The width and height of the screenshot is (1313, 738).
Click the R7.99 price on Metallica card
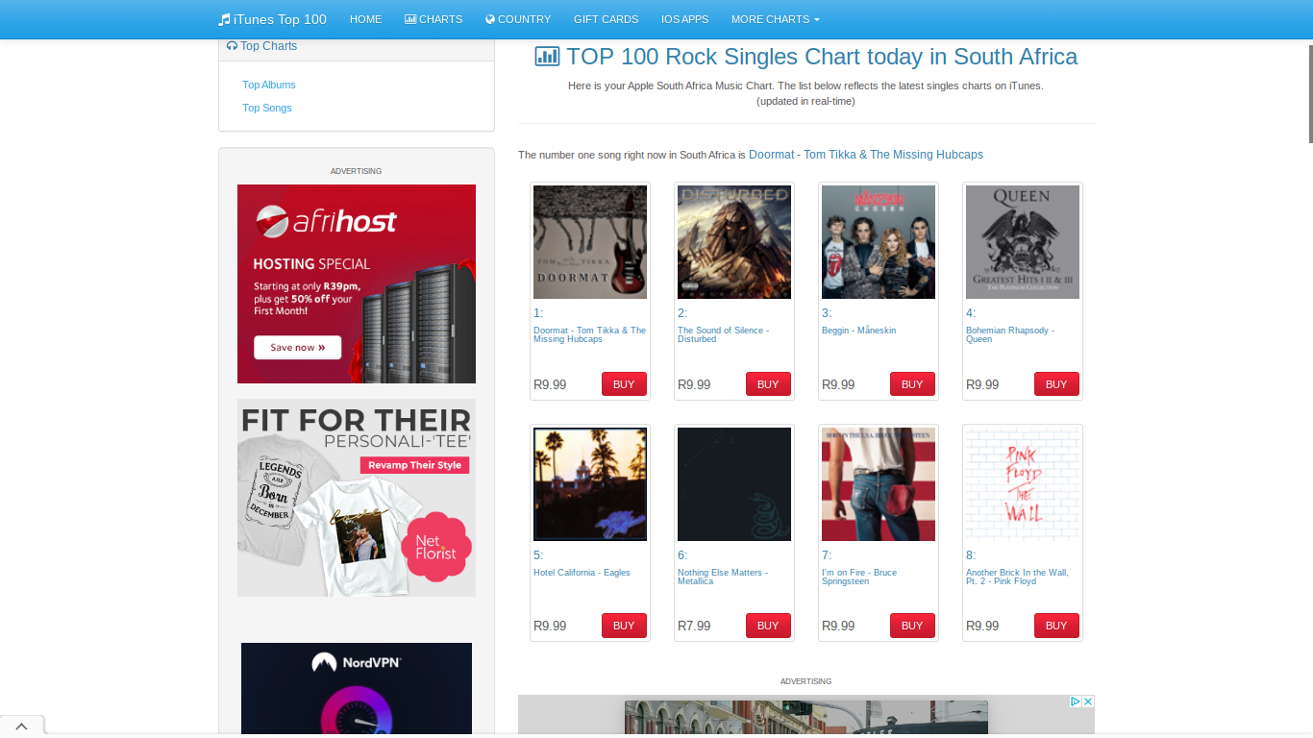(694, 626)
